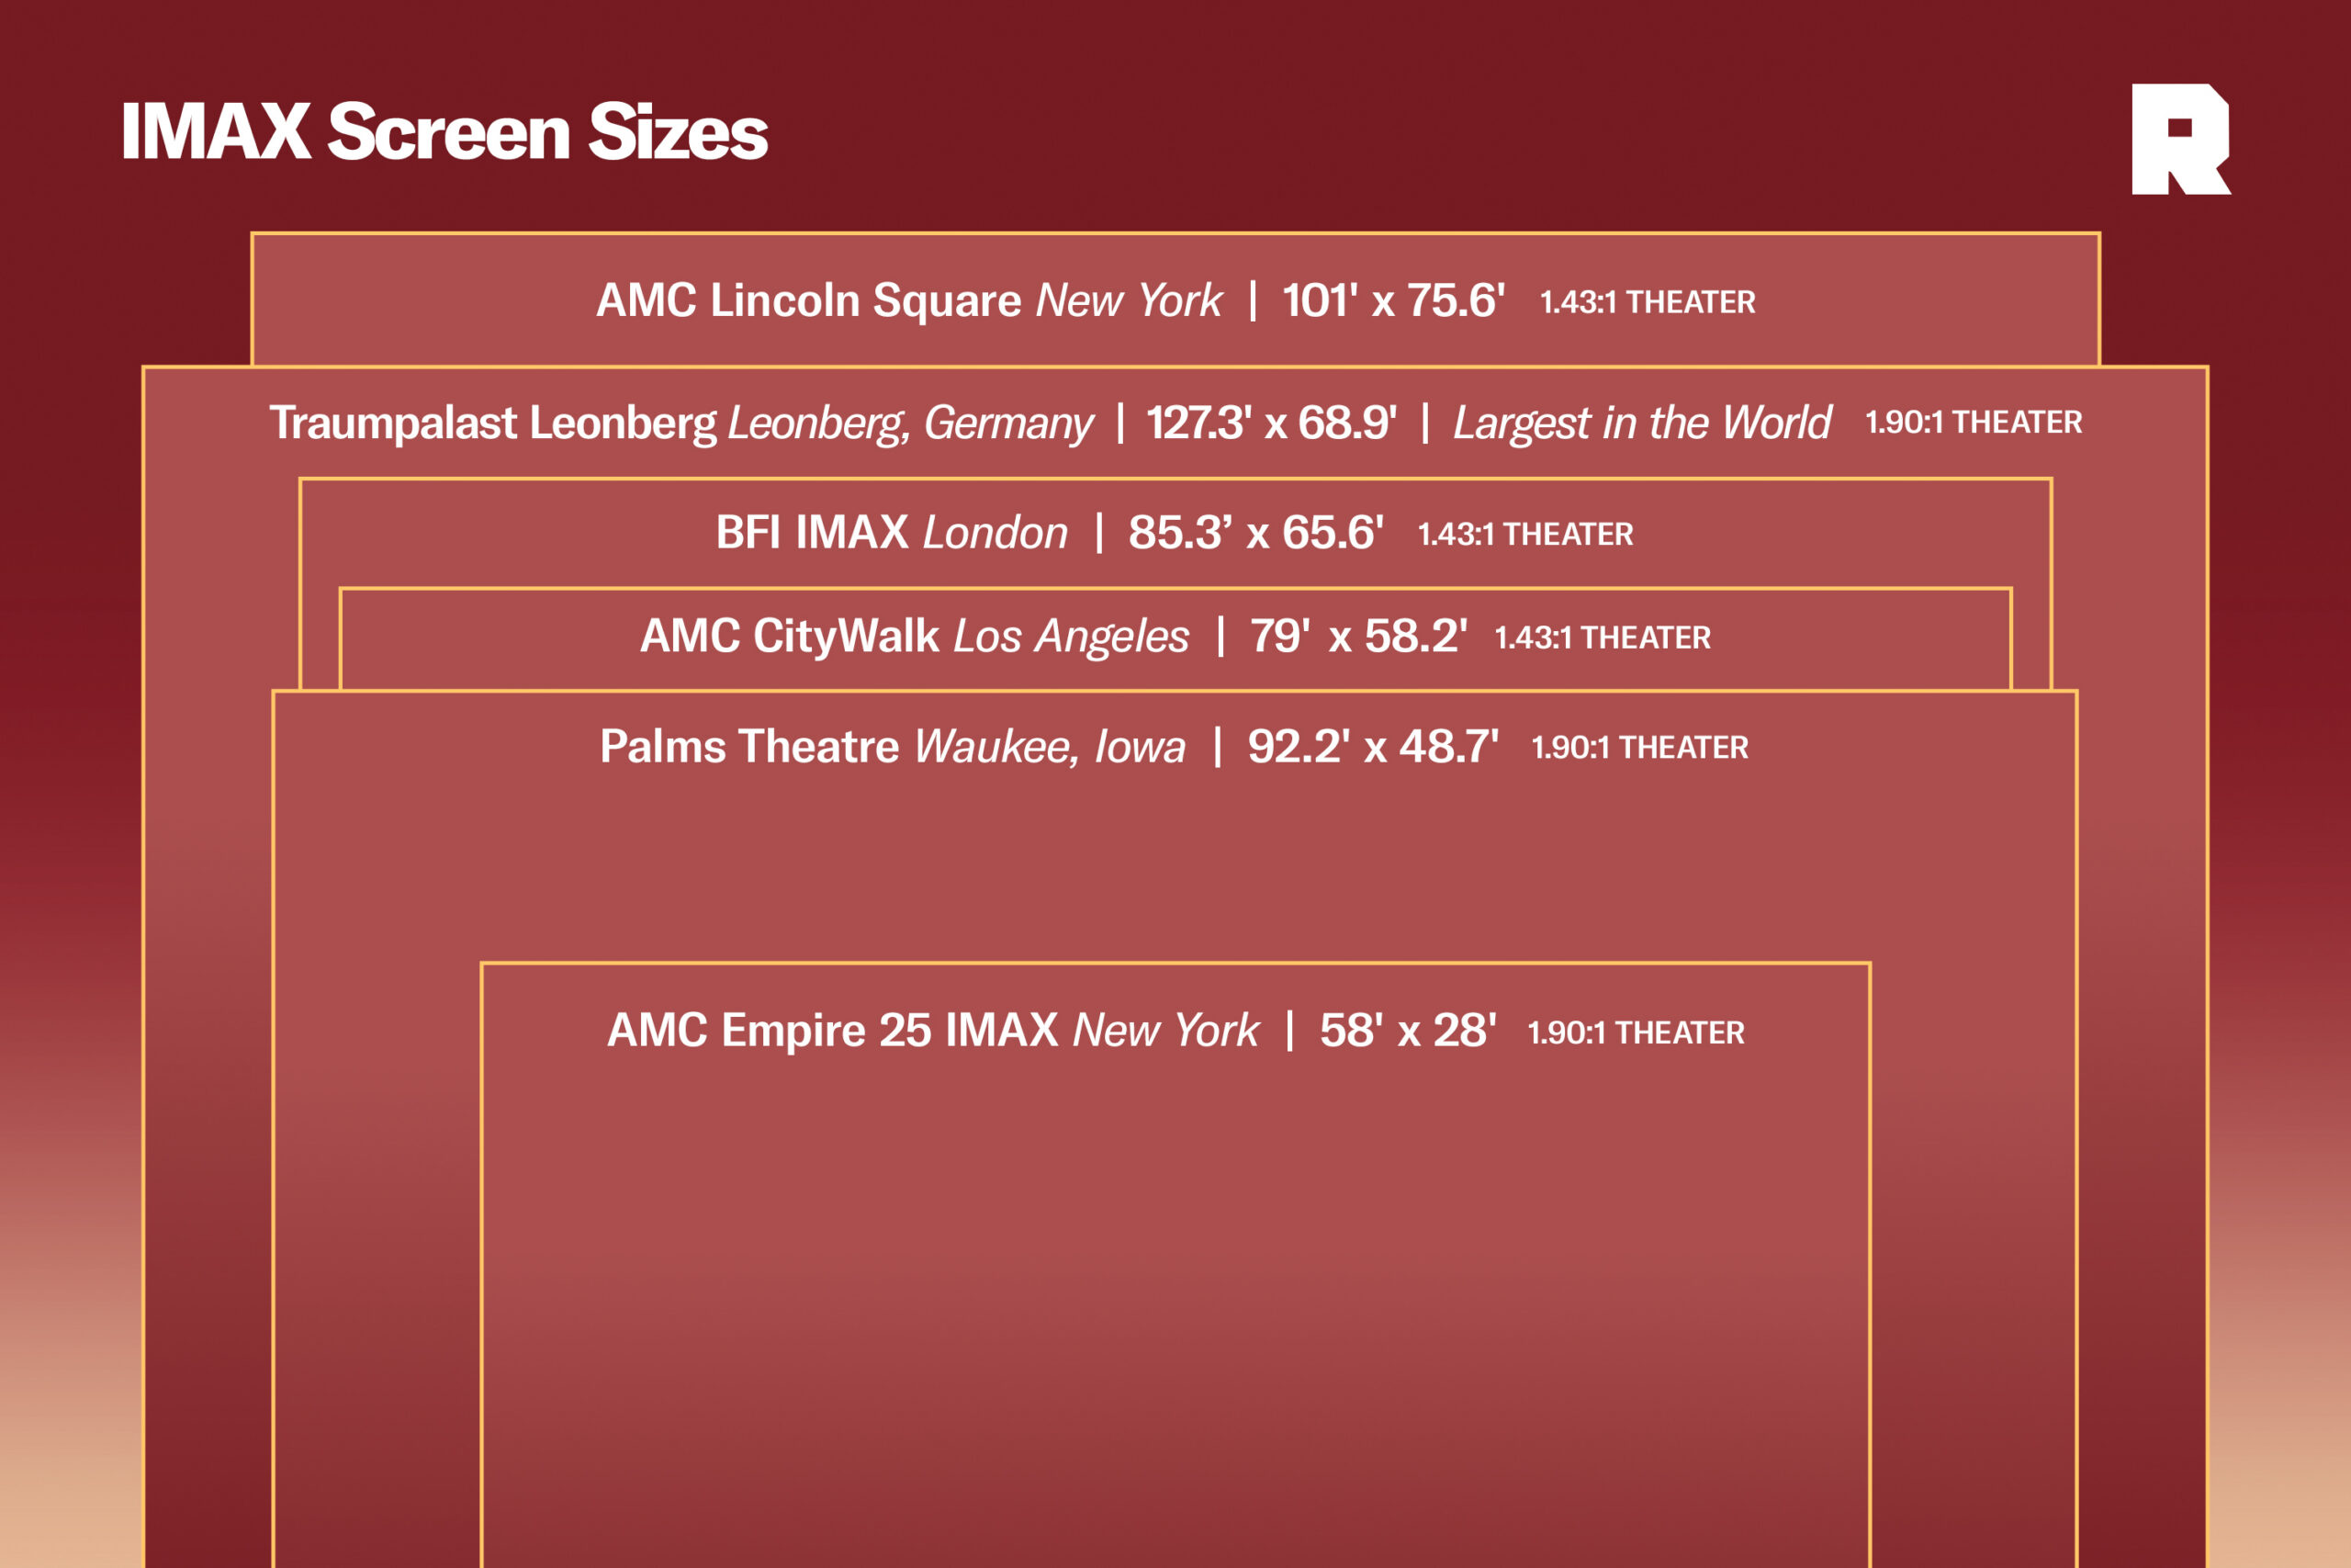The width and height of the screenshot is (2351, 1568).
Task: Click the 101' x 75.6' dimensions
Action: tap(1393, 300)
